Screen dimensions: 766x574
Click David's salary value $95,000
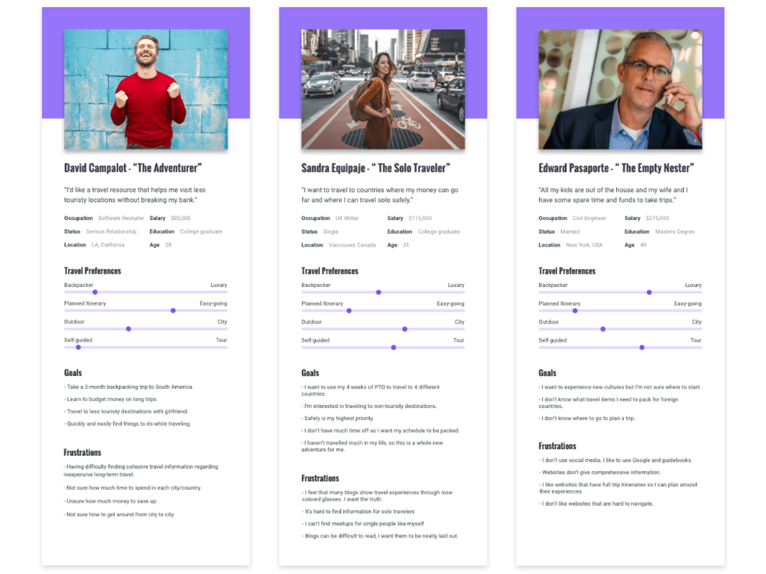(181, 218)
